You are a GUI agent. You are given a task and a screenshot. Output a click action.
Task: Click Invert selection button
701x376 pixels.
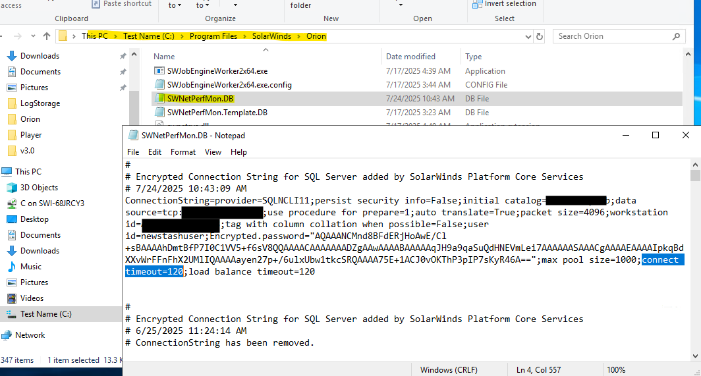click(504, 4)
